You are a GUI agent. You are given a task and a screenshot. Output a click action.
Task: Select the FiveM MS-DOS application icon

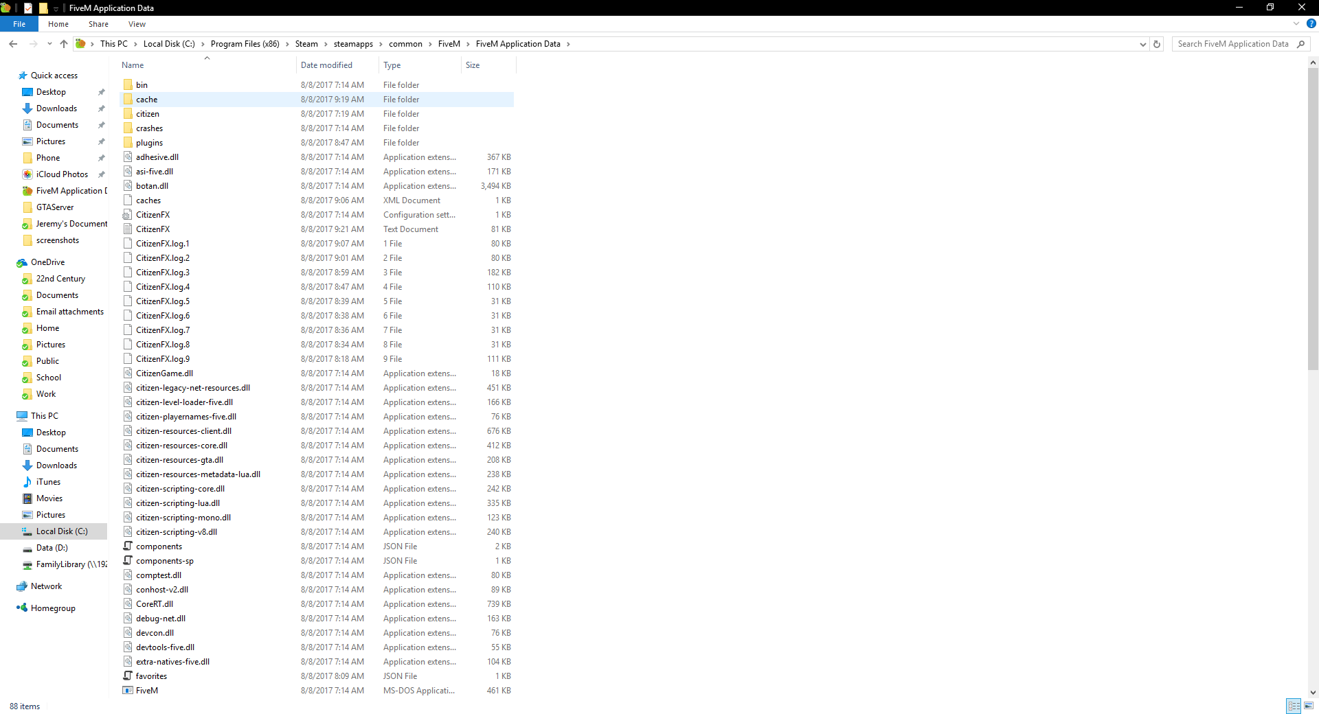pos(128,691)
